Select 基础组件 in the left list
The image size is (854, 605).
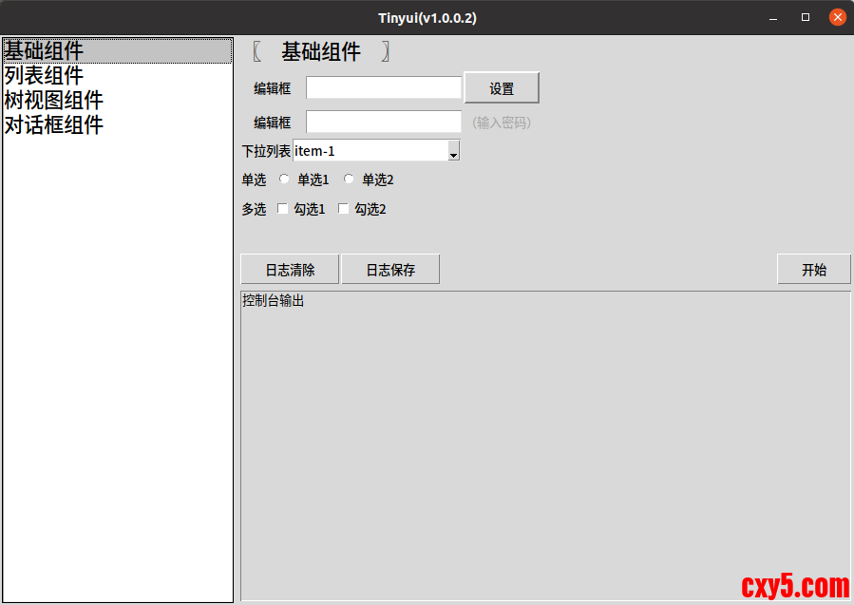point(44,51)
